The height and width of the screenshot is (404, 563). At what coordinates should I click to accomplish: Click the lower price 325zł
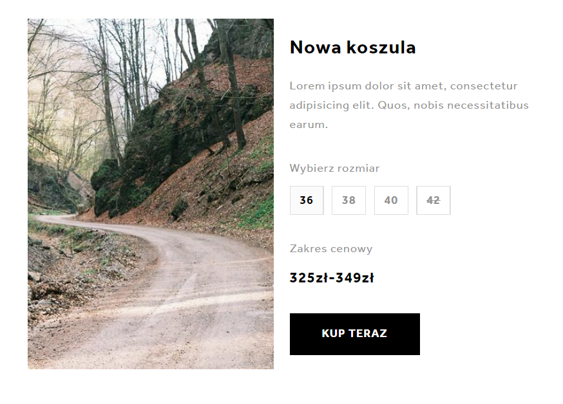309,278
